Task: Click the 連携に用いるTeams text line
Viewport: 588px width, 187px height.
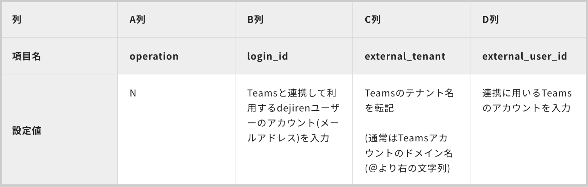Action: 527,93
